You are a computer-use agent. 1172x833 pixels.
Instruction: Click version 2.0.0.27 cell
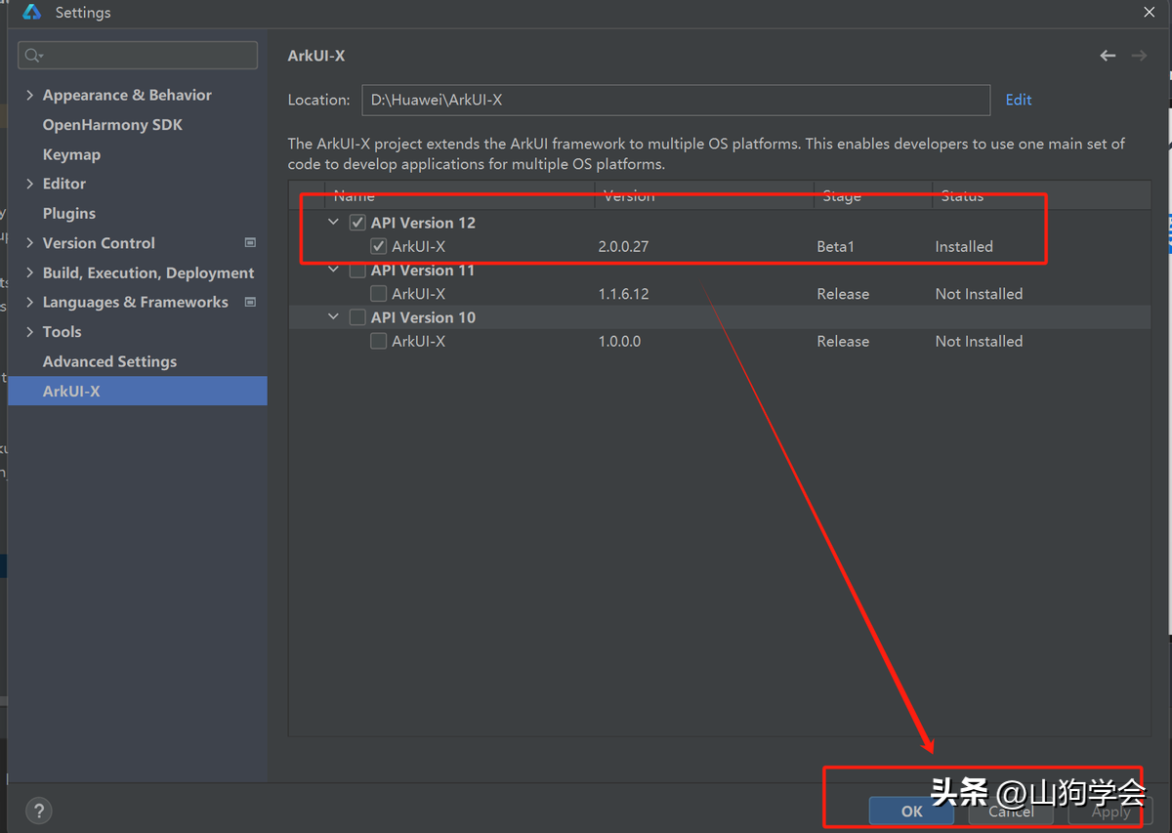[x=623, y=246]
